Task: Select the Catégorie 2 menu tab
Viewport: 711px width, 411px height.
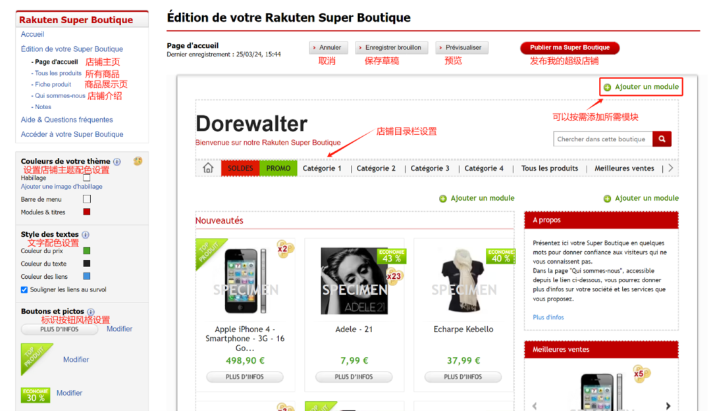Action: (376, 168)
